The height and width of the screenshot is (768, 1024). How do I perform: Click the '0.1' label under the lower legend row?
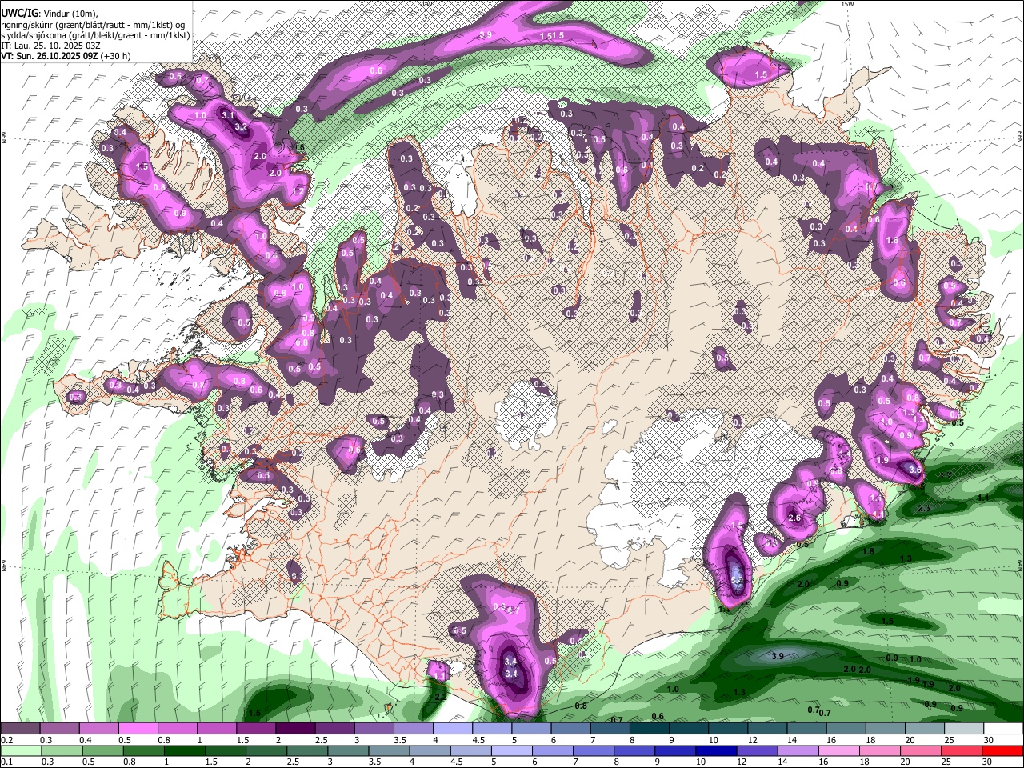(x=6, y=762)
